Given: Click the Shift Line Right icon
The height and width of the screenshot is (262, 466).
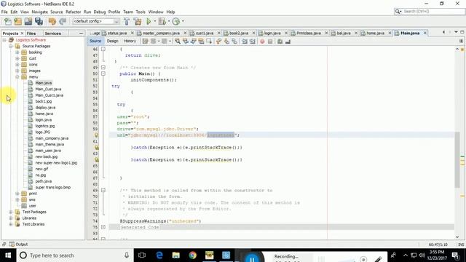Looking at the screenshot, I should point(253,41).
